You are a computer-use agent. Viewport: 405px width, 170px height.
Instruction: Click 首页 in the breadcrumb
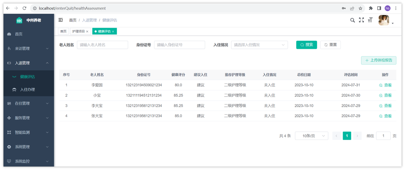[73, 20]
